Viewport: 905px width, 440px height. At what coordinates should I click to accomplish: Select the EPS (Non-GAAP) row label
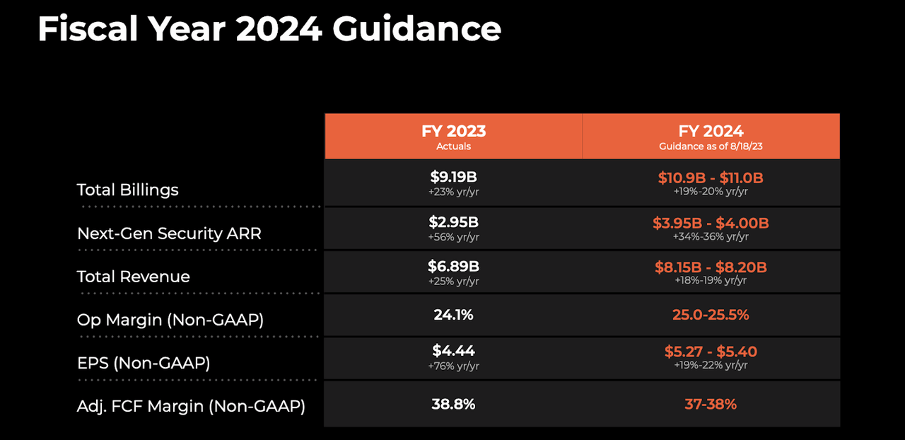[144, 363]
